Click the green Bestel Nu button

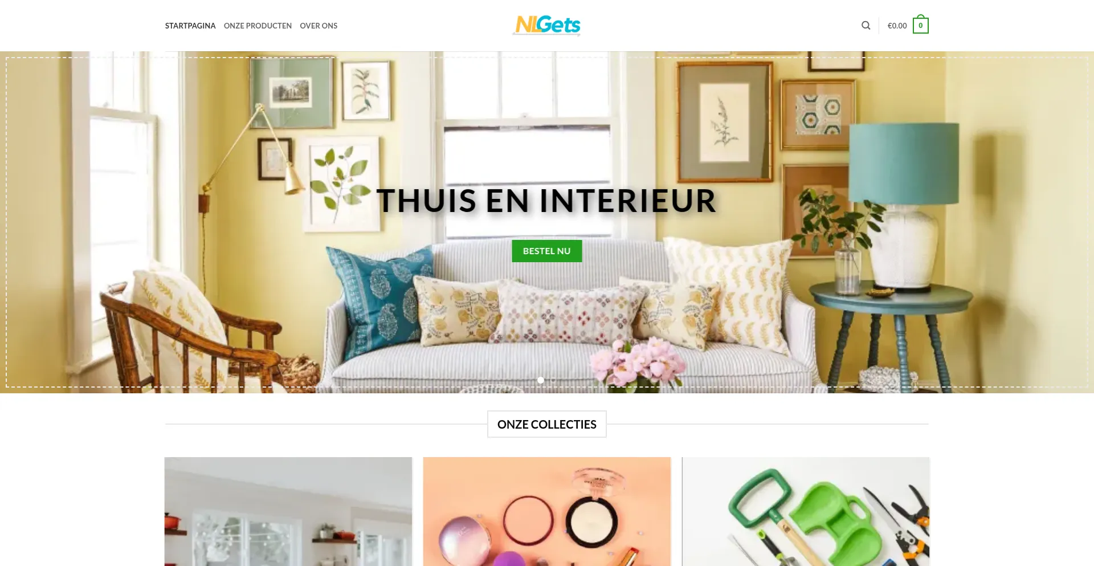point(547,251)
